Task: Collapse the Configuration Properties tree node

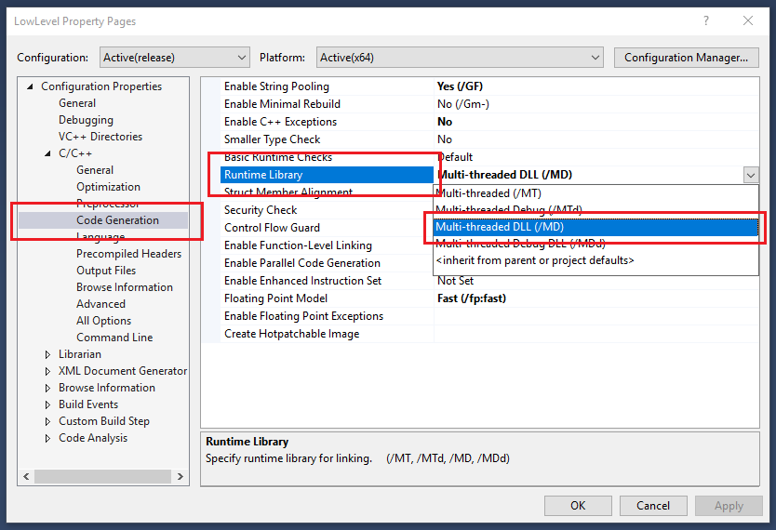Action: (x=31, y=86)
